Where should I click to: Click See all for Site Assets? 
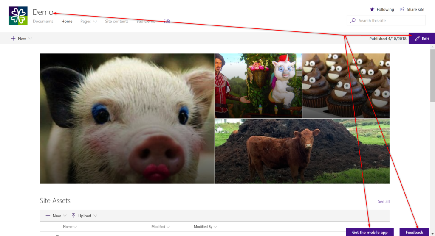(384, 201)
